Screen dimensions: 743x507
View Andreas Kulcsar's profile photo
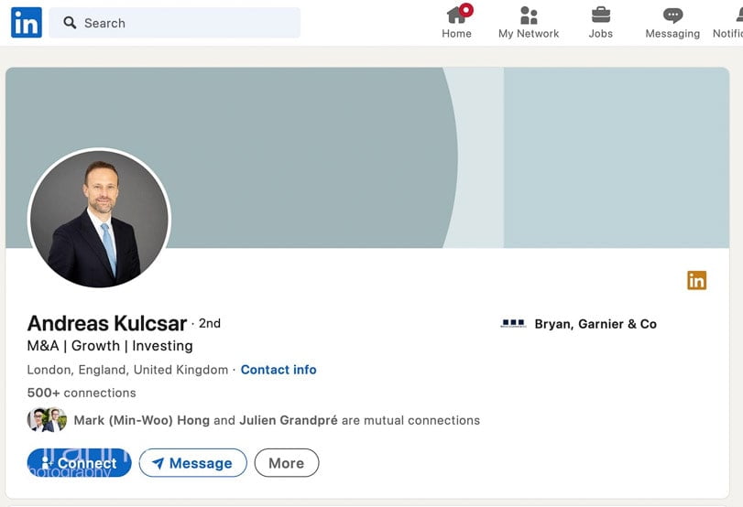tap(99, 219)
